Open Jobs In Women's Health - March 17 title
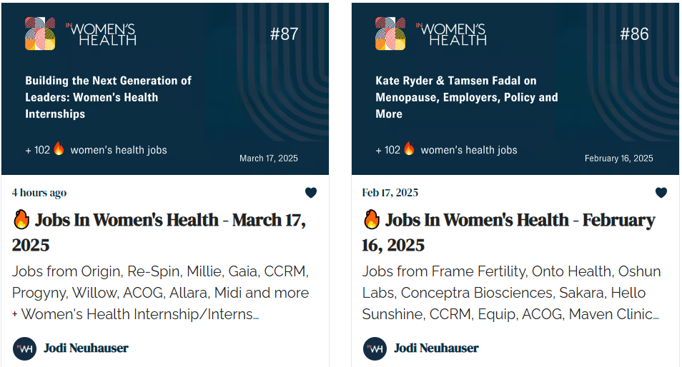This screenshot has height=367, width=682. click(159, 232)
